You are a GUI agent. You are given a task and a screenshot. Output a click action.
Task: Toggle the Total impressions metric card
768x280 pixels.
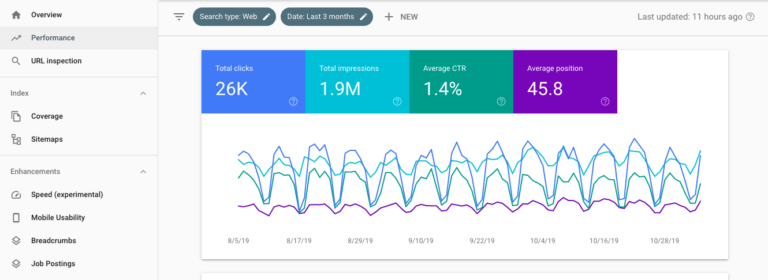click(x=357, y=81)
